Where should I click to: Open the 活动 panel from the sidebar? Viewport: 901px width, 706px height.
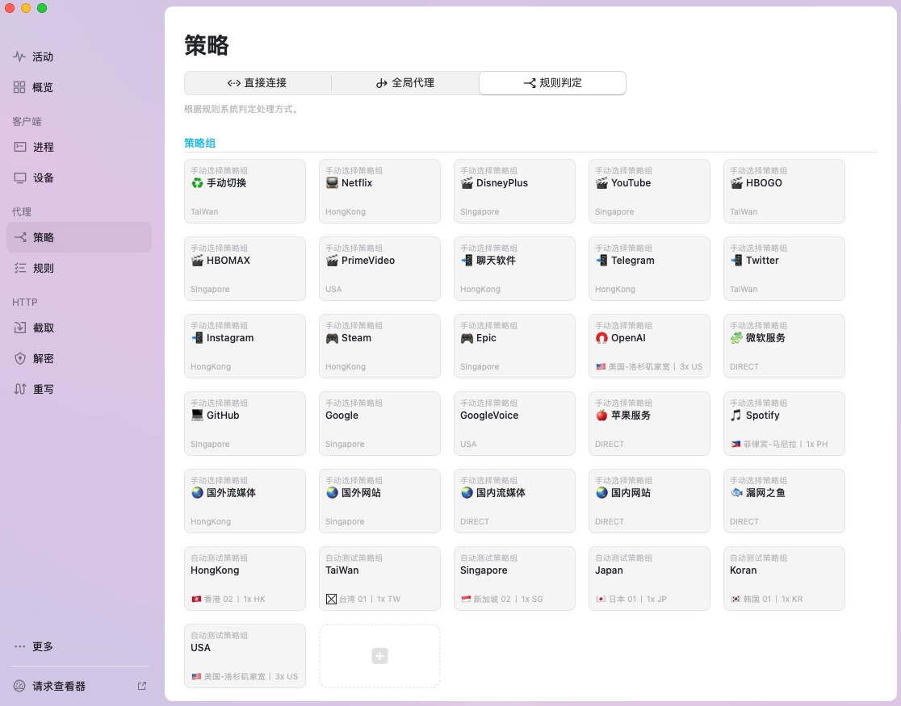click(42, 56)
